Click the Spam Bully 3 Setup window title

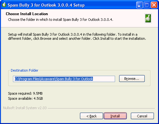[46, 5]
